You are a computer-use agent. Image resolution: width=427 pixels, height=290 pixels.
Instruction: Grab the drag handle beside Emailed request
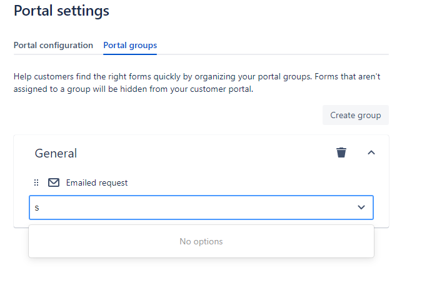point(36,182)
